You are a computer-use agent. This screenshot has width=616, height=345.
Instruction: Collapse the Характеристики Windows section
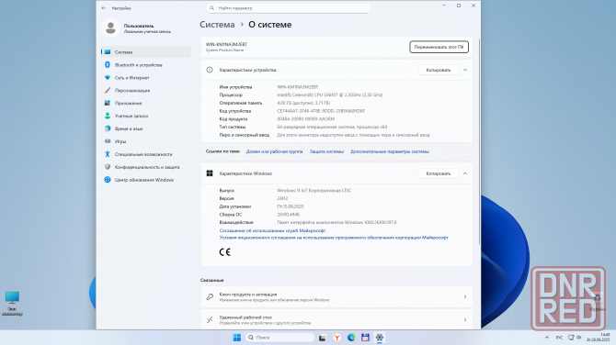coord(465,173)
